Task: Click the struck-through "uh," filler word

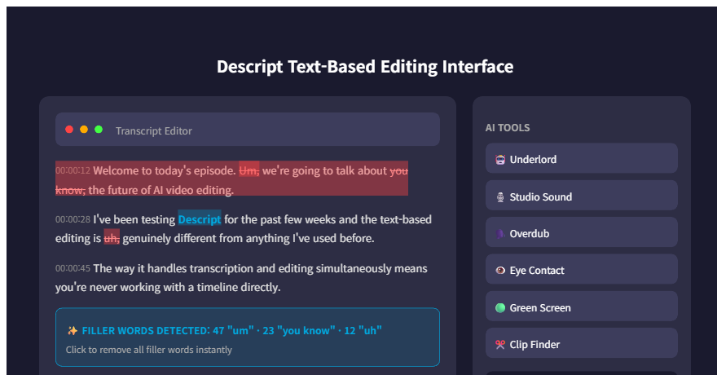Action: point(112,238)
